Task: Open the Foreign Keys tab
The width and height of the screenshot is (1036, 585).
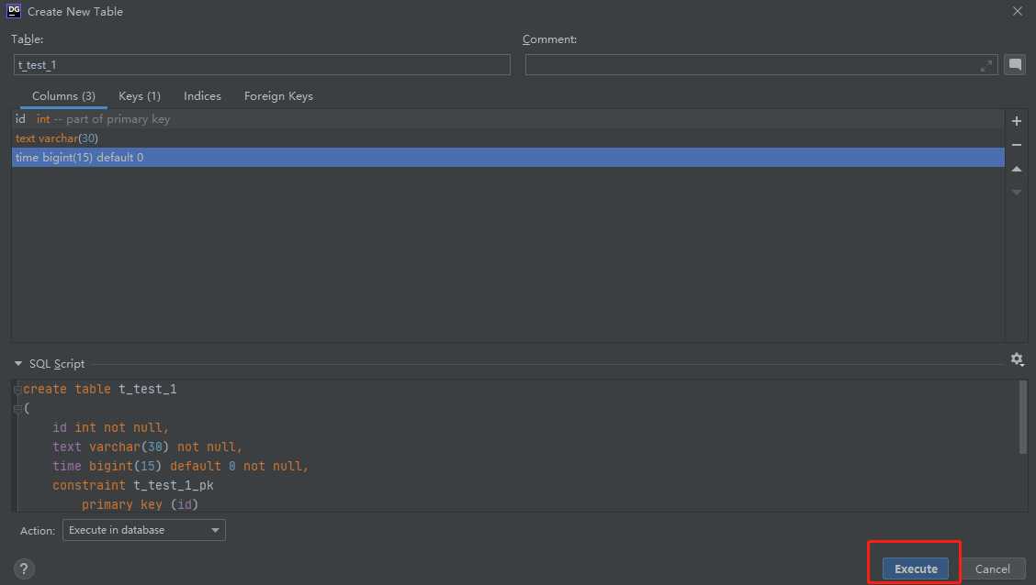Action: click(x=279, y=96)
